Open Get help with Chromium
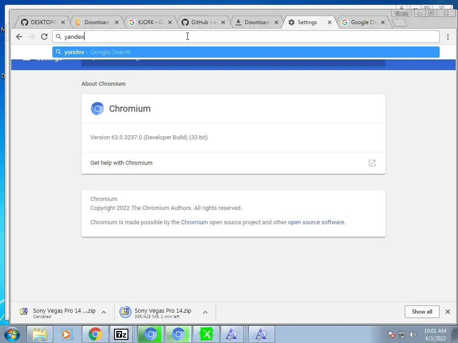The width and height of the screenshot is (458, 343). 233,163
